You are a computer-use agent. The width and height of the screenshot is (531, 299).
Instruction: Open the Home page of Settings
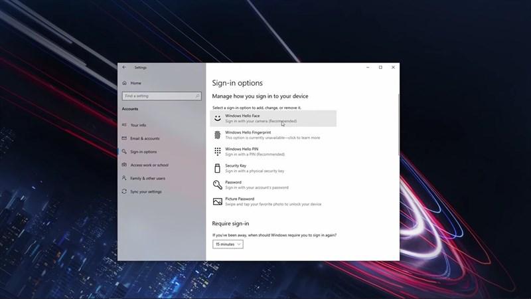click(x=162, y=83)
